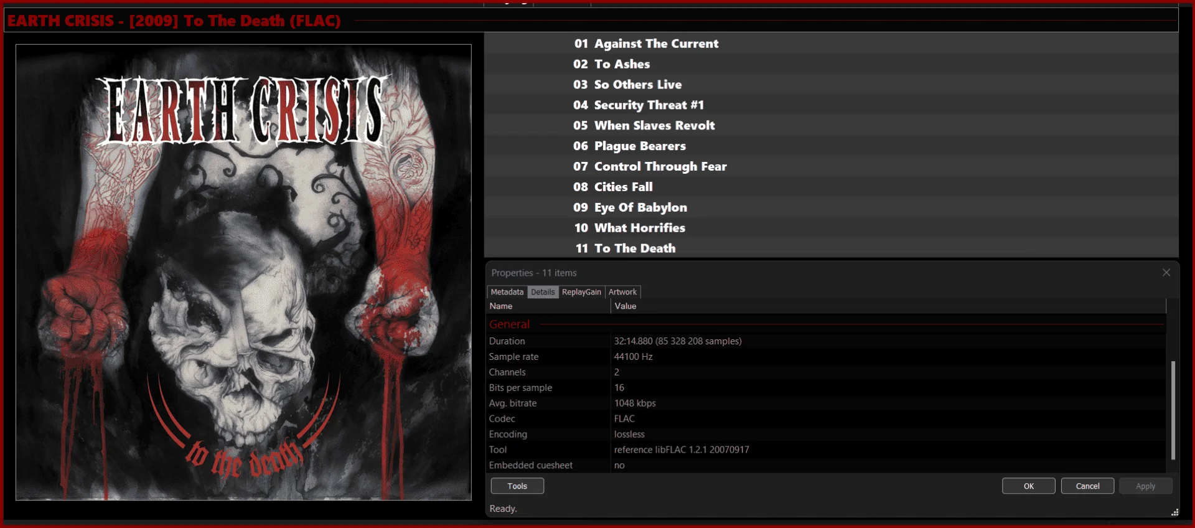Select the Codec value FLAC
This screenshot has height=528, width=1195.
[x=624, y=419]
